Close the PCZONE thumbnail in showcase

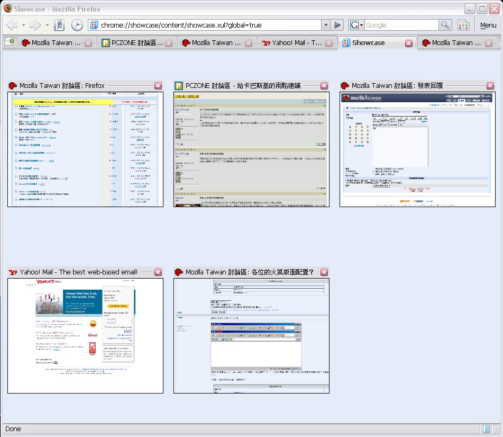pyautogui.click(x=324, y=86)
